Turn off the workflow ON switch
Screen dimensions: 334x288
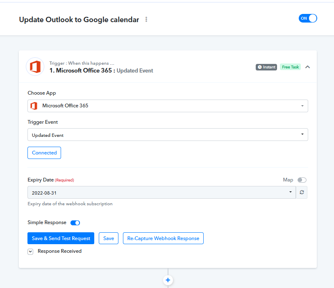(x=308, y=18)
